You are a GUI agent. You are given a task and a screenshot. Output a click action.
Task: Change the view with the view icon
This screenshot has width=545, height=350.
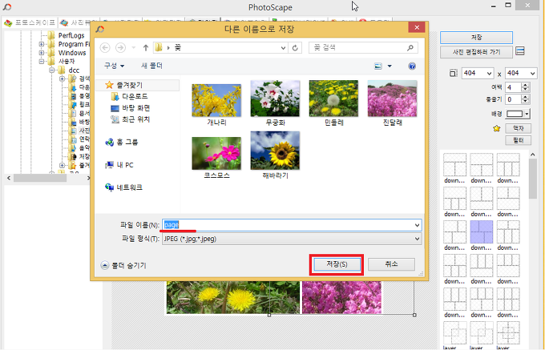click(378, 66)
